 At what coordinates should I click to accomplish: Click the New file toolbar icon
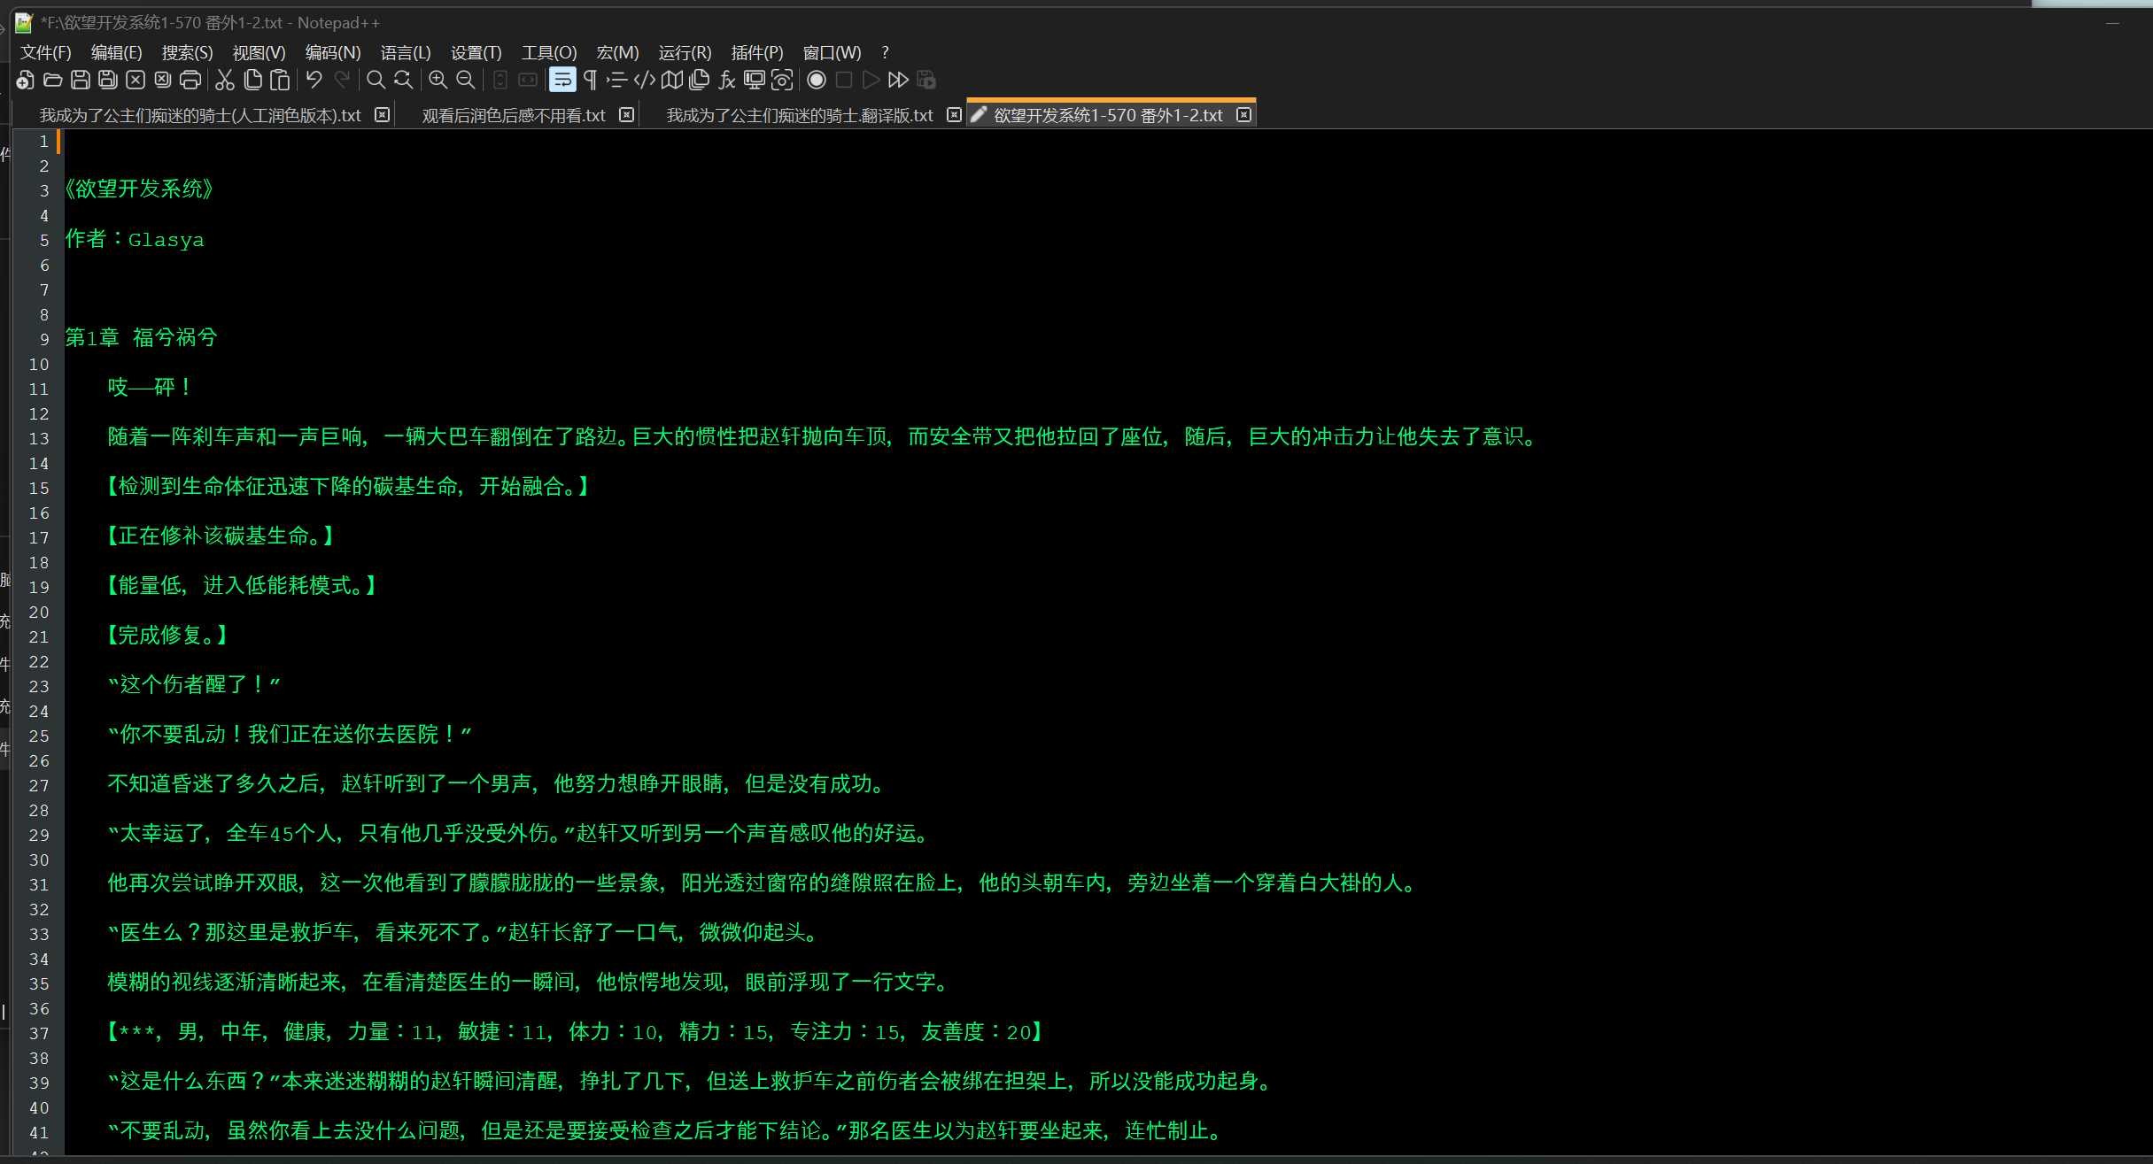25,81
